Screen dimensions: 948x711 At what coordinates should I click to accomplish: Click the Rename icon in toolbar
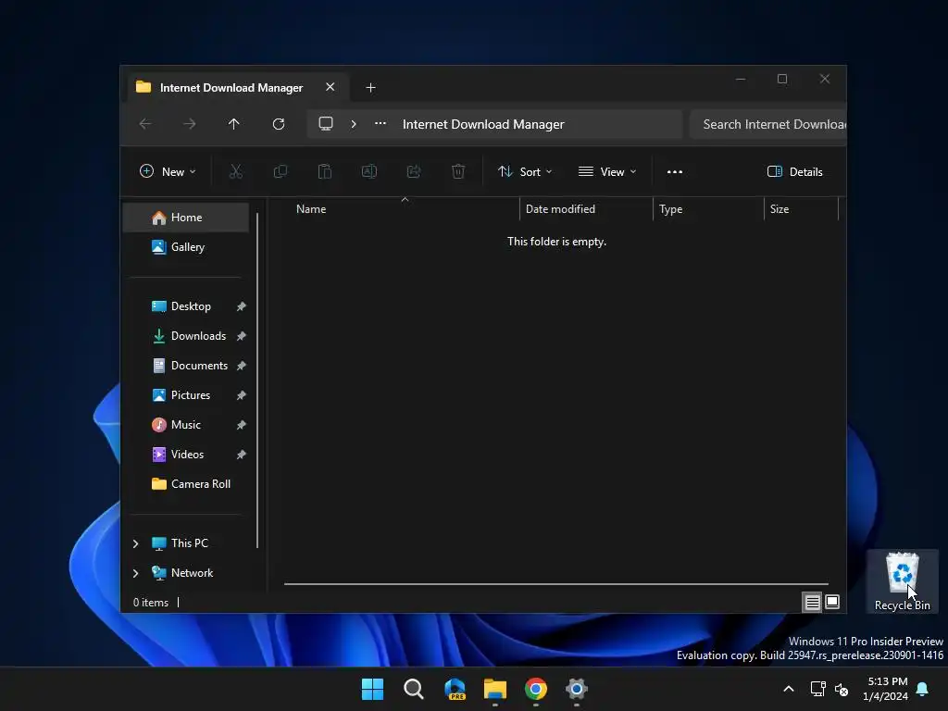(x=368, y=171)
